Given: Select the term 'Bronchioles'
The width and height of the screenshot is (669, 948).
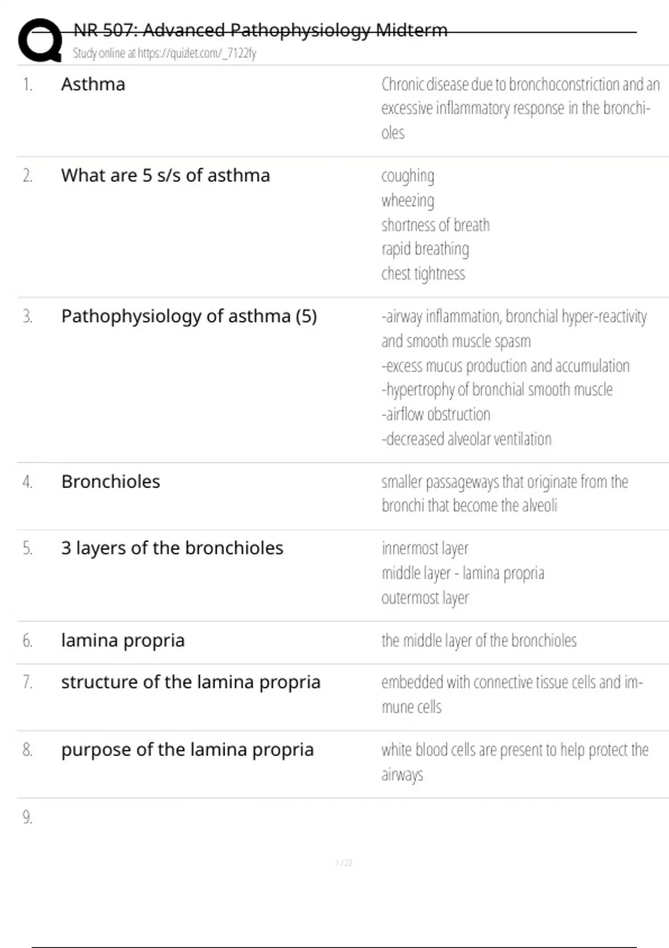Looking at the screenshot, I should click(x=110, y=481).
